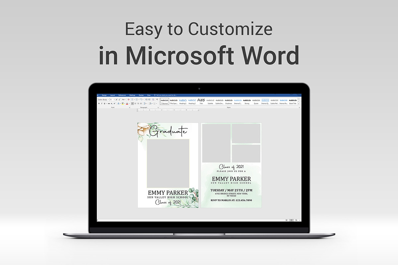
Task: Select Align Right paragraph alignment
Action: (x=138, y=104)
